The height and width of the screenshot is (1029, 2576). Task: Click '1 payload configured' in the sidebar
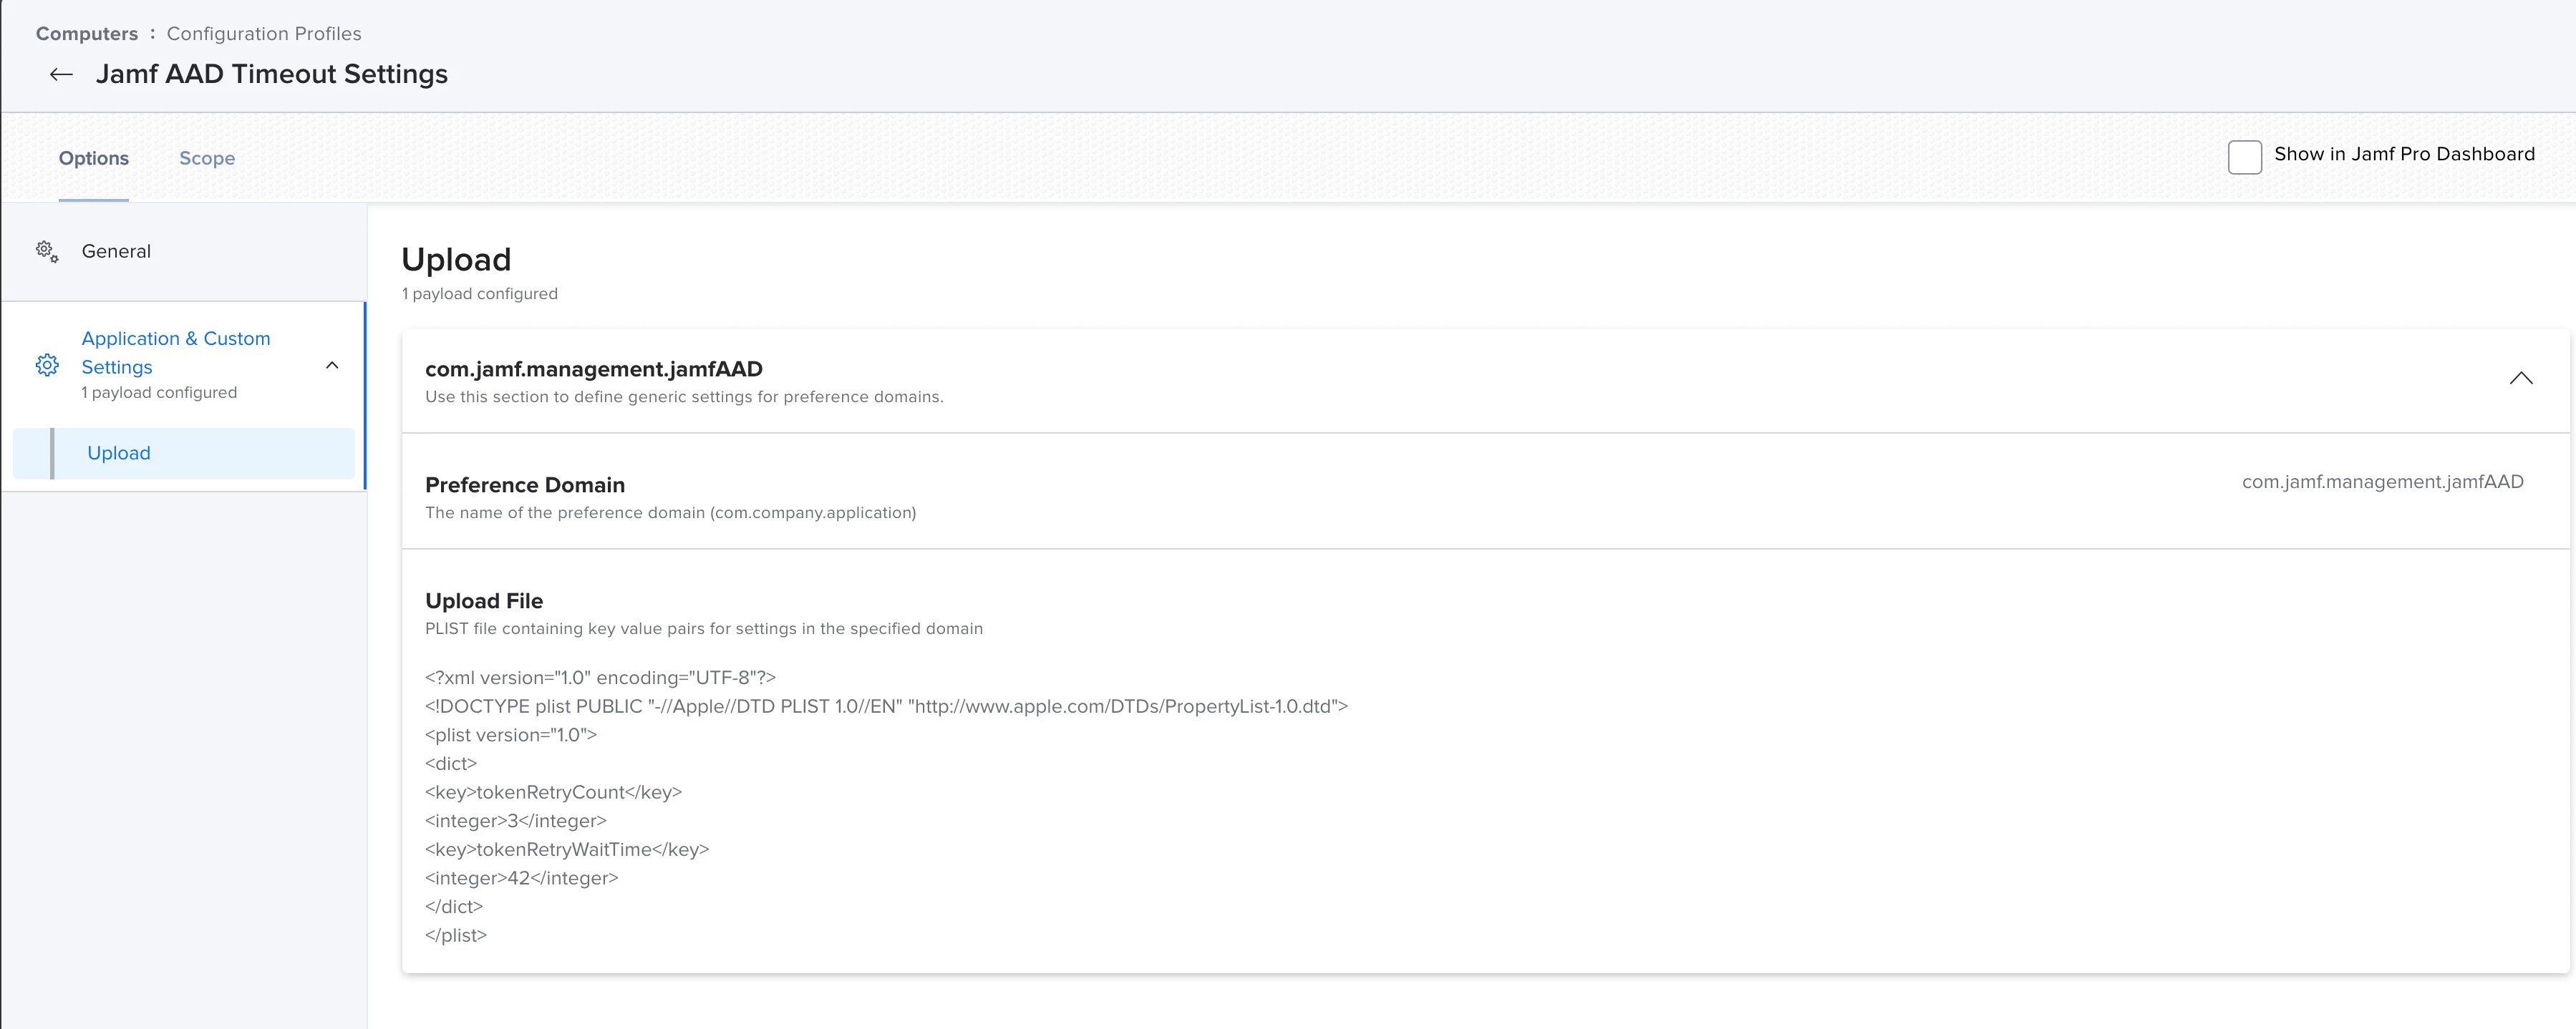(x=159, y=394)
